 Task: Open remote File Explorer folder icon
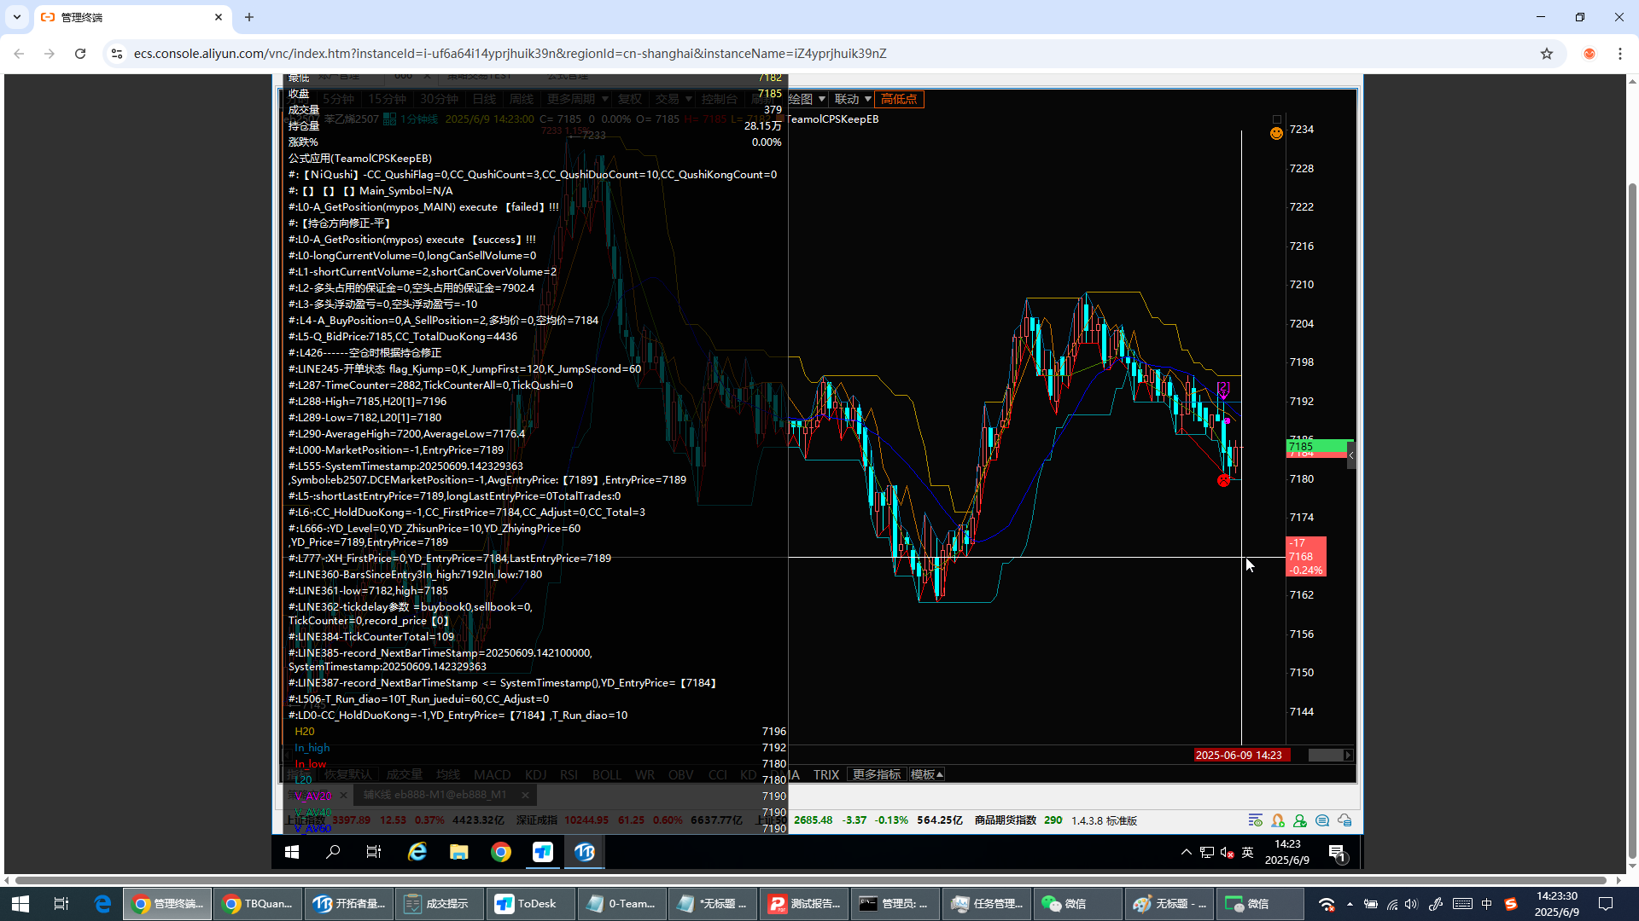(x=459, y=852)
